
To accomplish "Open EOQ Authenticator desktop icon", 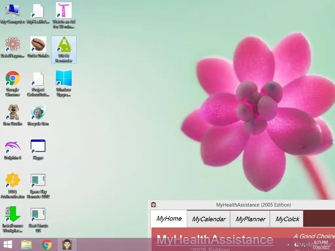I will point(13,185).
